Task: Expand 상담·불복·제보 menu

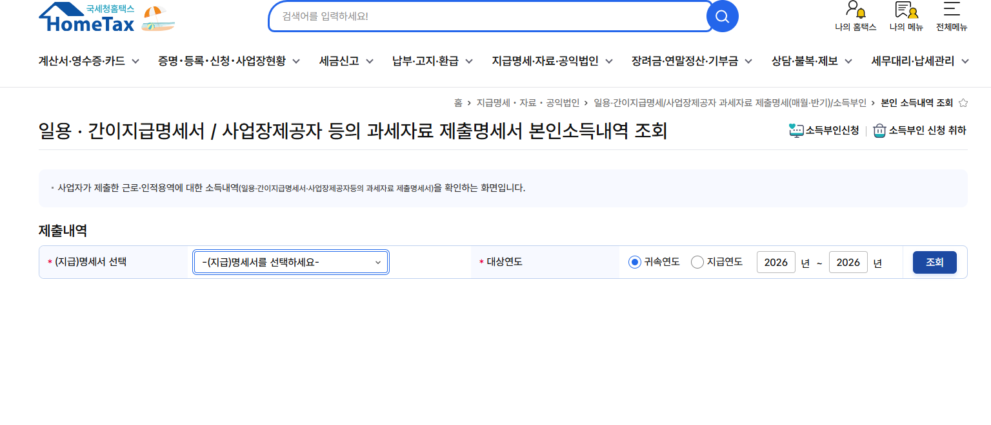Action: (812, 61)
